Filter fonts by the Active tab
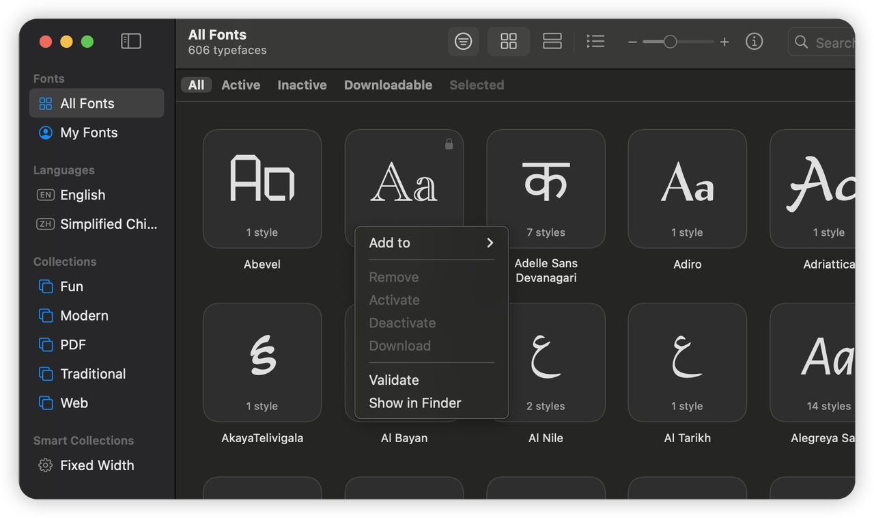The width and height of the screenshot is (874, 518). coord(240,85)
